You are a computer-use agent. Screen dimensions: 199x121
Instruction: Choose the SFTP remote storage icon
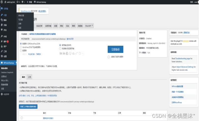64,53
